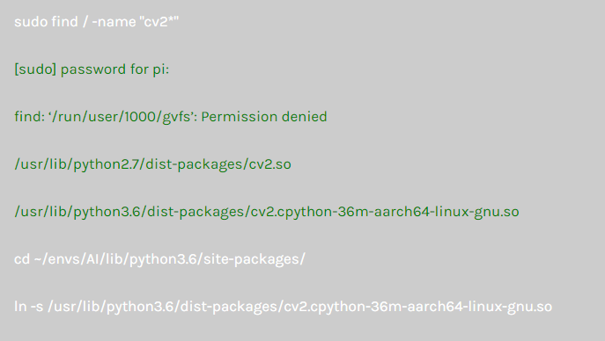The width and height of the screenshot is (605, 341).
Task: Click the "cv2*" search pattern text
Action: (161, 22)
